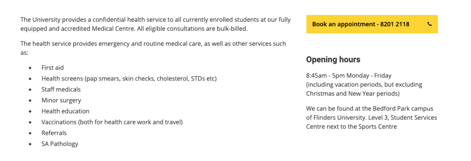This screenshot has height=161, width=471.
Task: Click the First aid list item
Action: tap(53, 68)
